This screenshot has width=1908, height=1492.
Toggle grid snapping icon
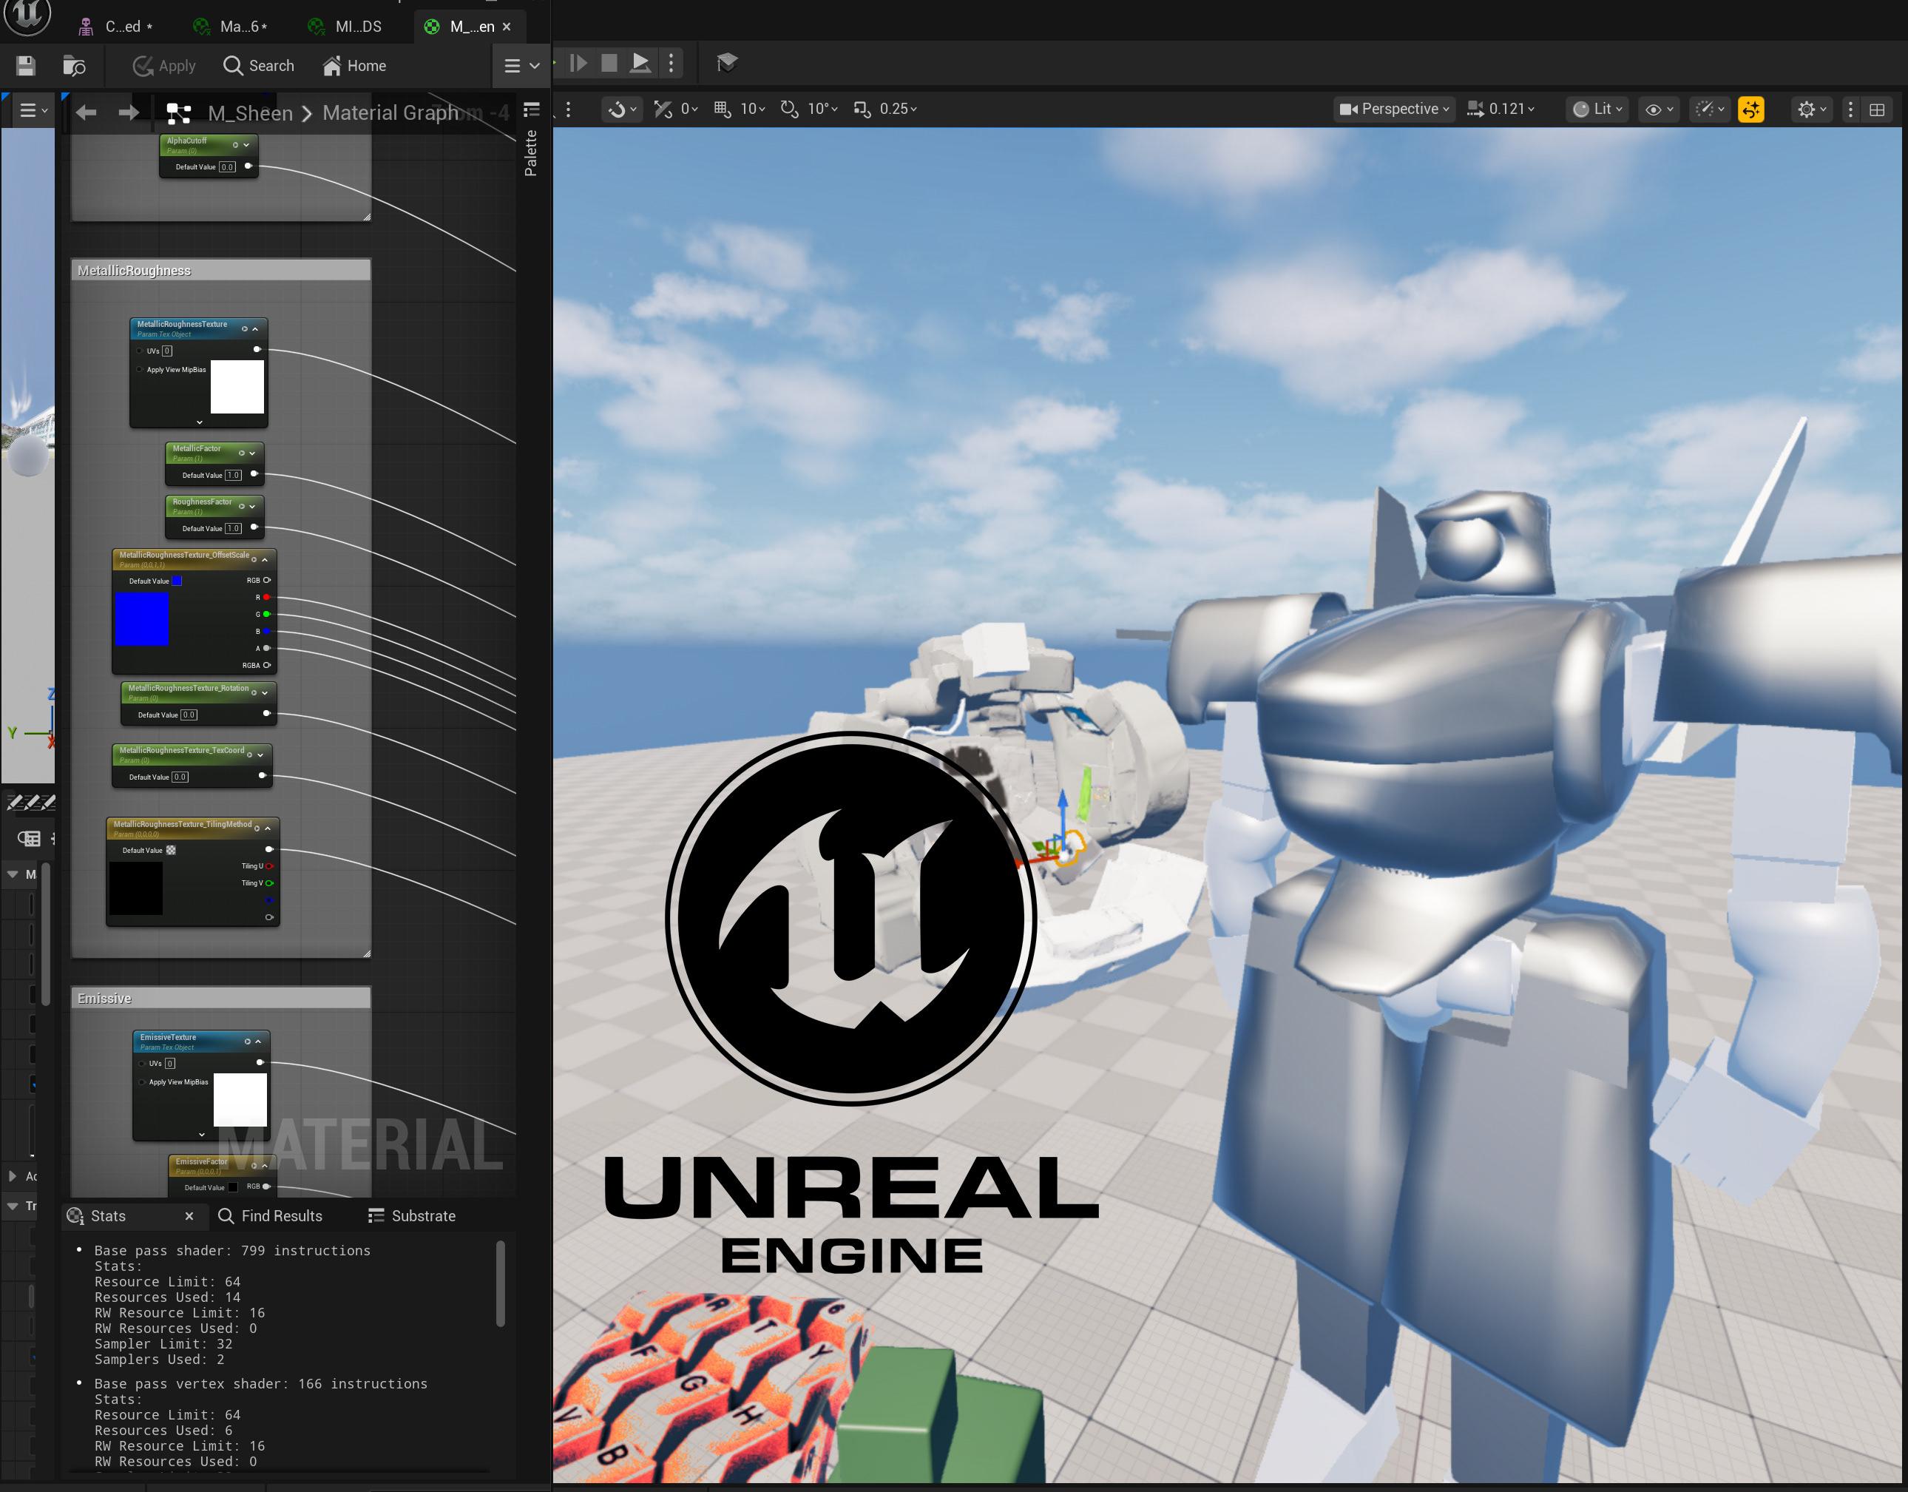(722, 109)
